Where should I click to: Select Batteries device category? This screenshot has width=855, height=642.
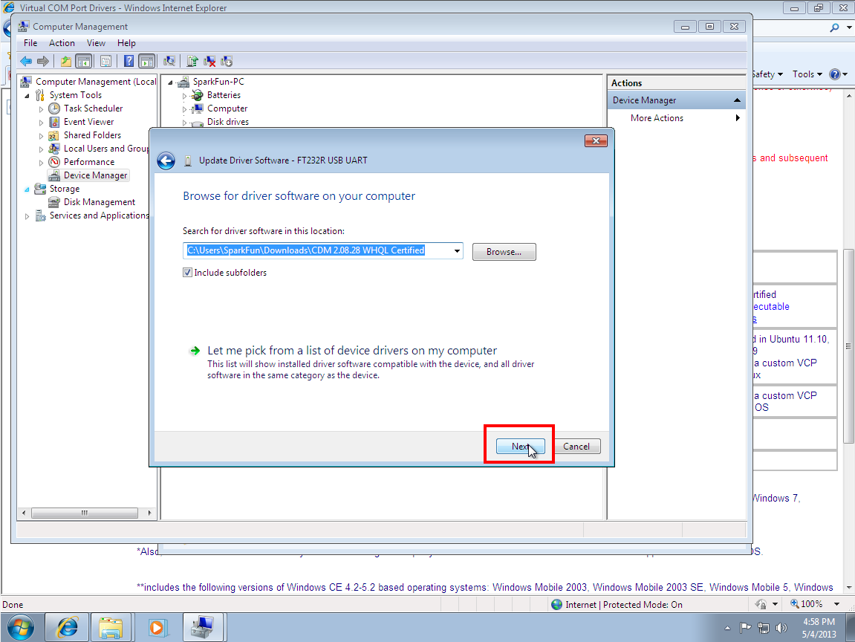(224, 95)
